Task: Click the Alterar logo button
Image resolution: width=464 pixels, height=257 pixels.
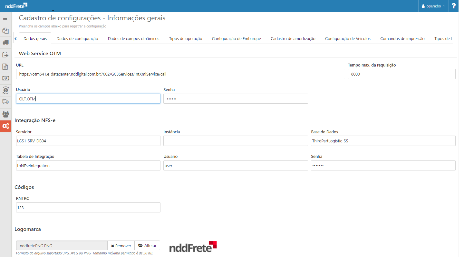Action: tap(147, 246)
